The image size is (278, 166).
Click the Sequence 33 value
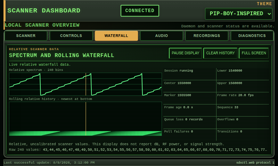228,107
